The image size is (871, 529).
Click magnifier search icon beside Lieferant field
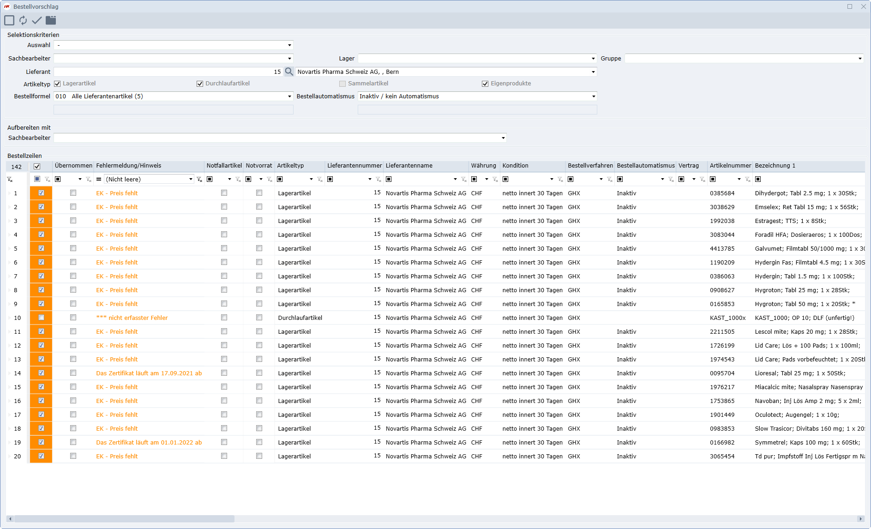(x=289, y=72)
